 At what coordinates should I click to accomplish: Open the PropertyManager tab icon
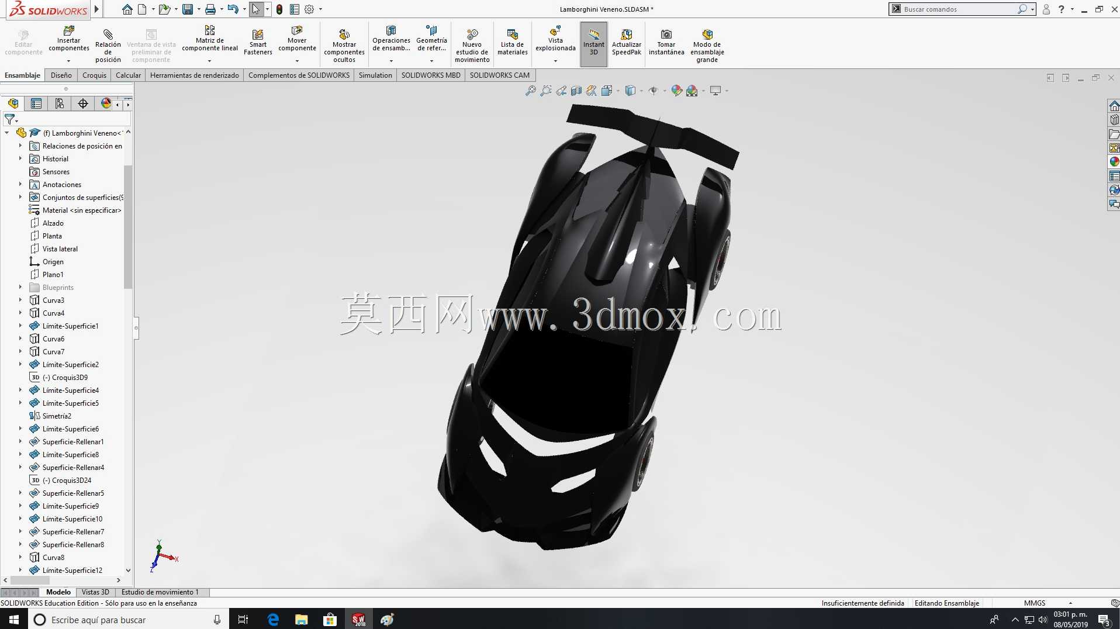pyautogui.click(x=36, y=103)
